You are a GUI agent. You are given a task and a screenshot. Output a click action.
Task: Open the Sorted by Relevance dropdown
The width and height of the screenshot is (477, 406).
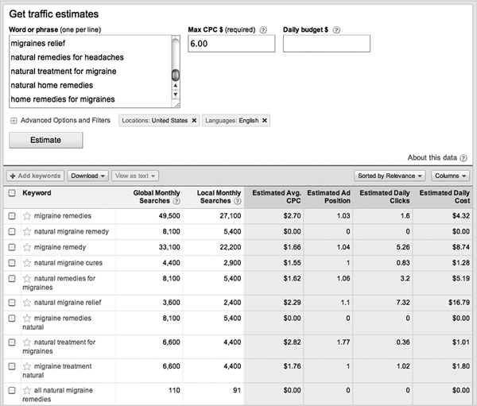pos(390,176)
